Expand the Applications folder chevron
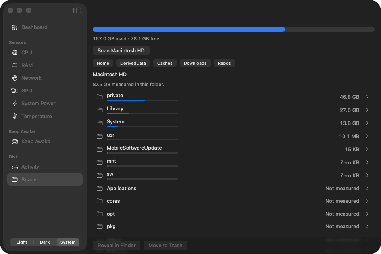 tap(367, 189)
